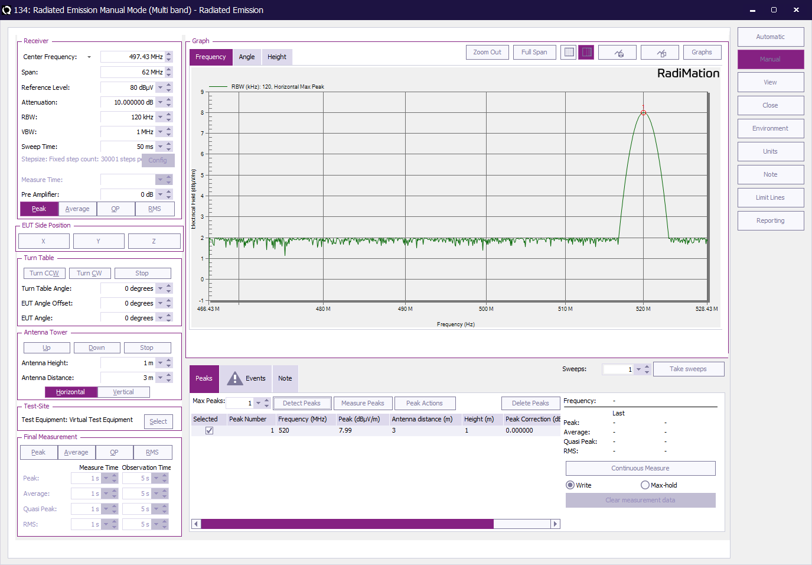This screenshot has height=565, width=812.
Task: Click the grid table view icon
Action: tap(569, 53)
